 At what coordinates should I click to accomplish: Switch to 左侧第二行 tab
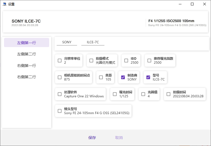coord(27,54)
